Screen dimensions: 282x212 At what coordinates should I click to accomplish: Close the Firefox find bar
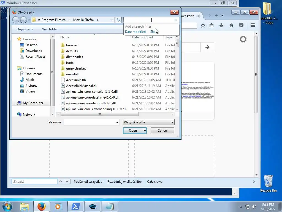[x=254, y=182]
